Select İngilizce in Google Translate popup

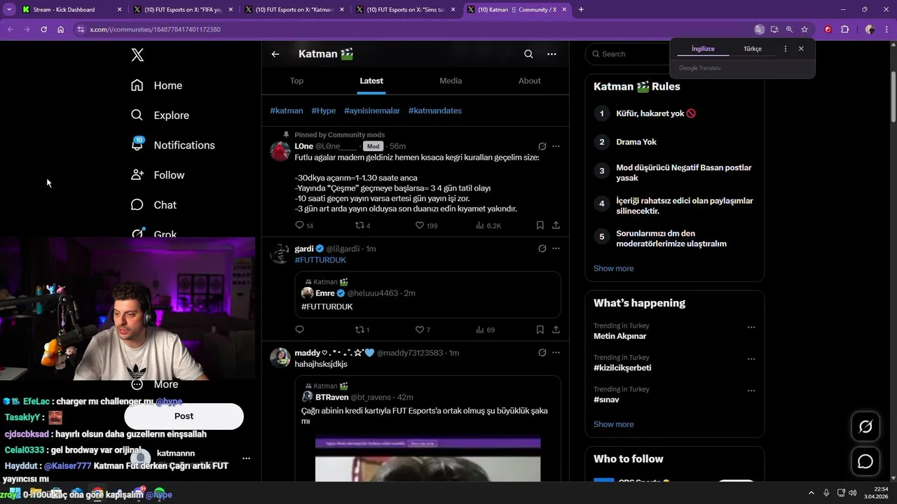pos(703,49)
